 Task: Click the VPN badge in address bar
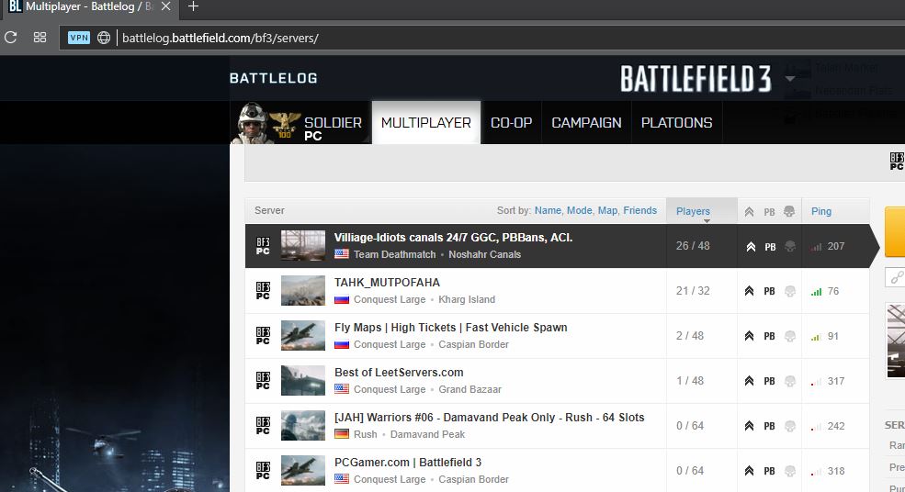point(79,38)
